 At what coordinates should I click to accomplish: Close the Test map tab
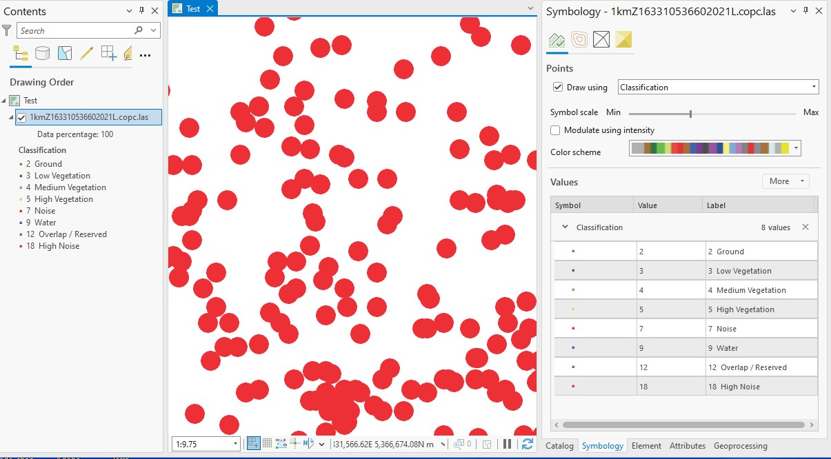click(x=210, y=8)
